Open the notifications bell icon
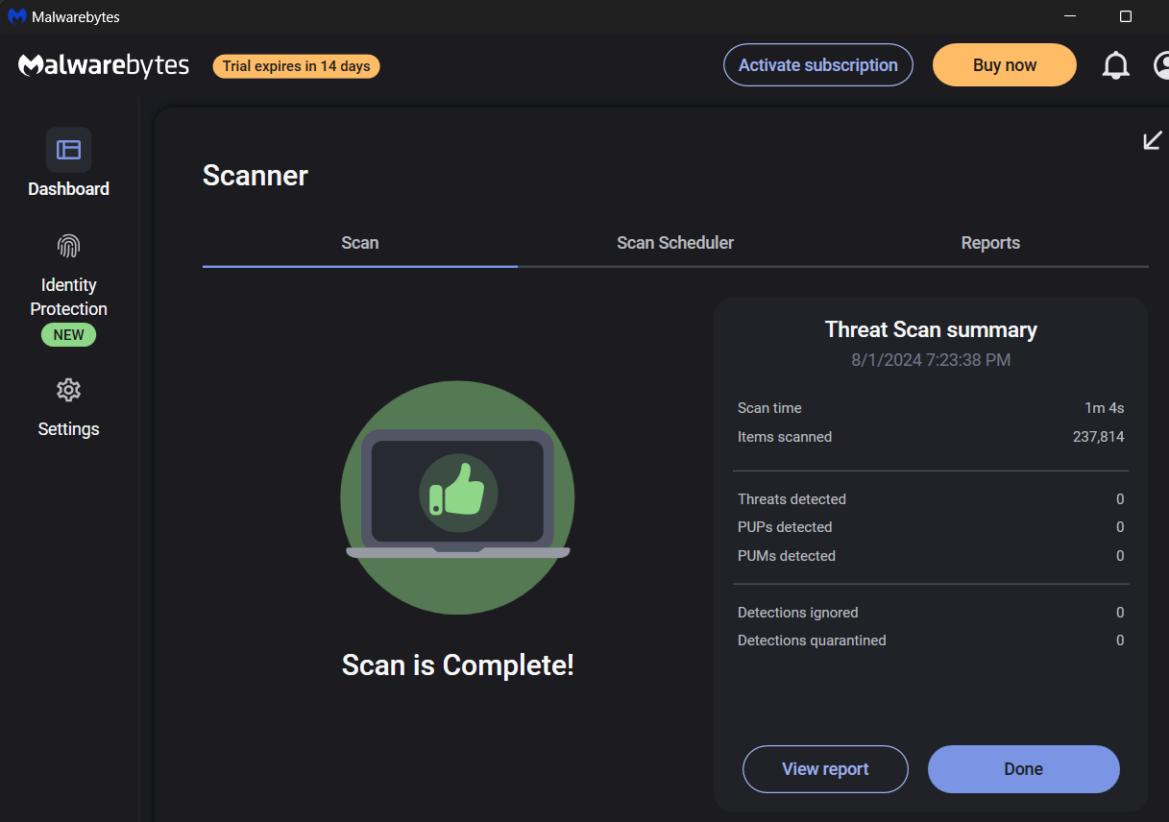Image resolution: width=1169 pixels, height=822 pixels. [x=1115, y=65]
